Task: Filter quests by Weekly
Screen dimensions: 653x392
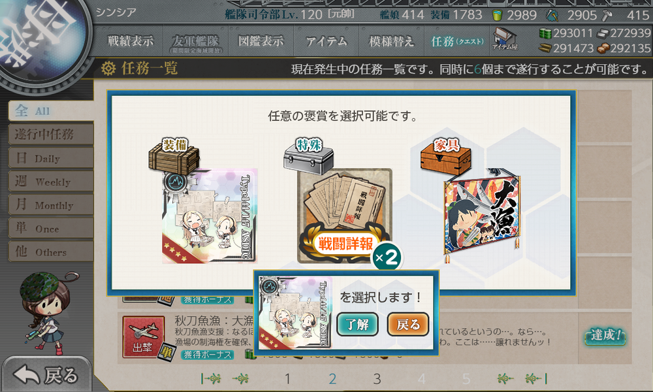Action: pos(51,182)
